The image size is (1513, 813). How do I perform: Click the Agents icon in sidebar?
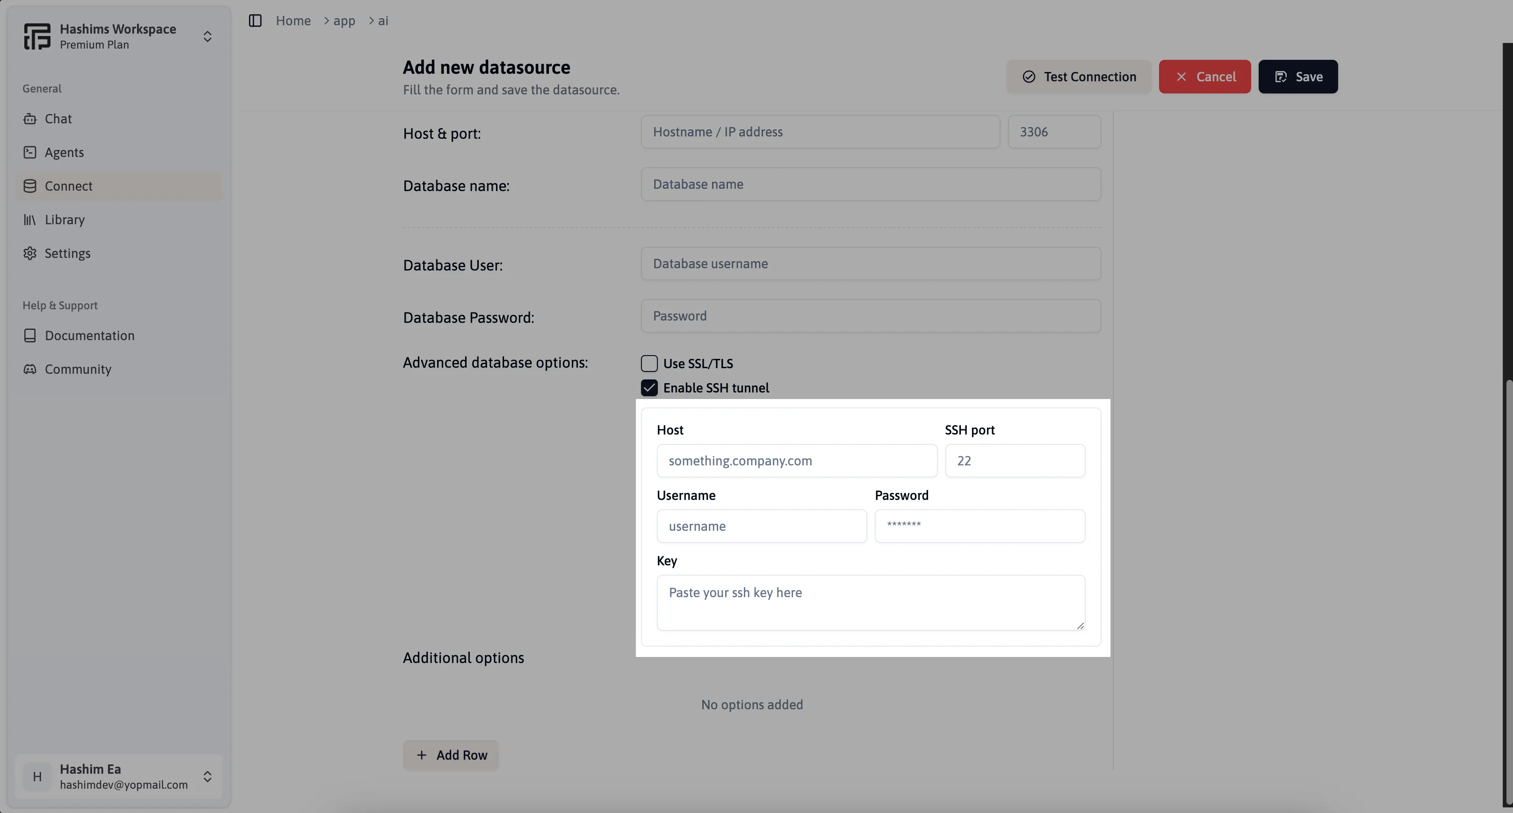30,152
